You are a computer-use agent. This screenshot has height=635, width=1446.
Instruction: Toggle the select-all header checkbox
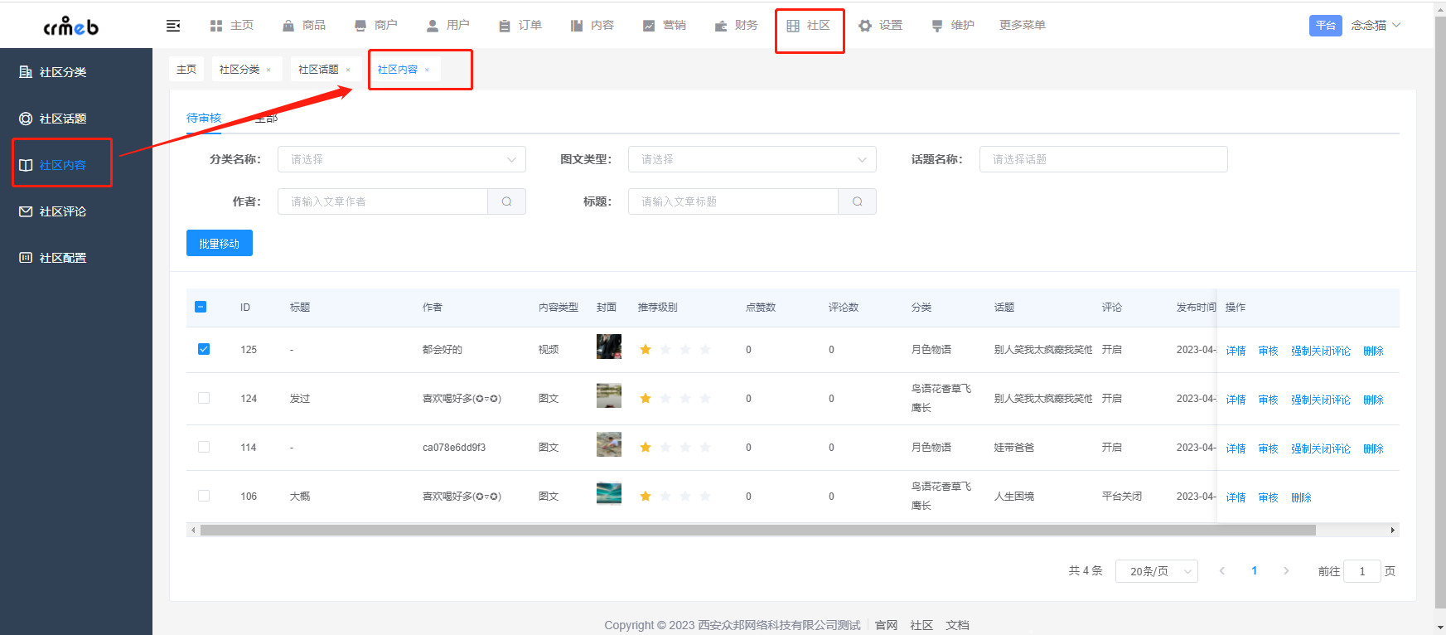[201, 307]
